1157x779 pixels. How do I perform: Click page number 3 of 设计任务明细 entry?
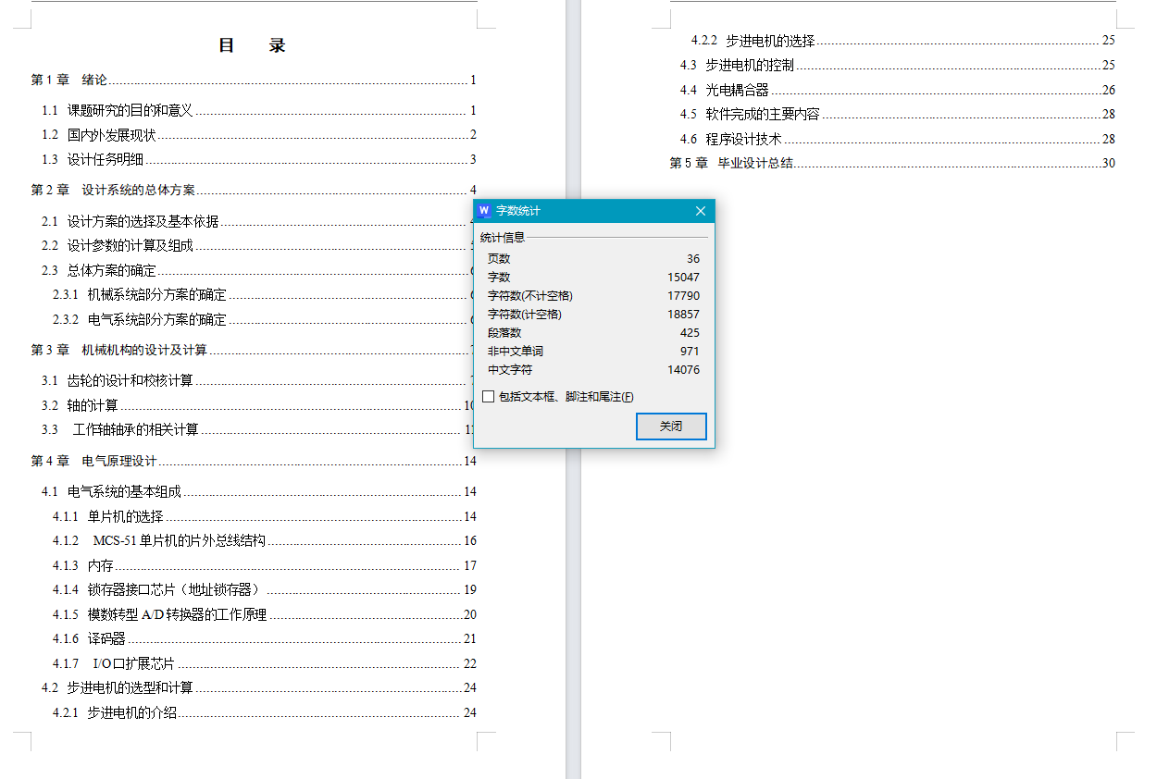473,159
